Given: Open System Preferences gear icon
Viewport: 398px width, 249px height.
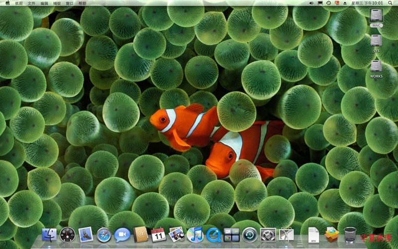Looking at the screenshot, I should [x=268, y=235].
